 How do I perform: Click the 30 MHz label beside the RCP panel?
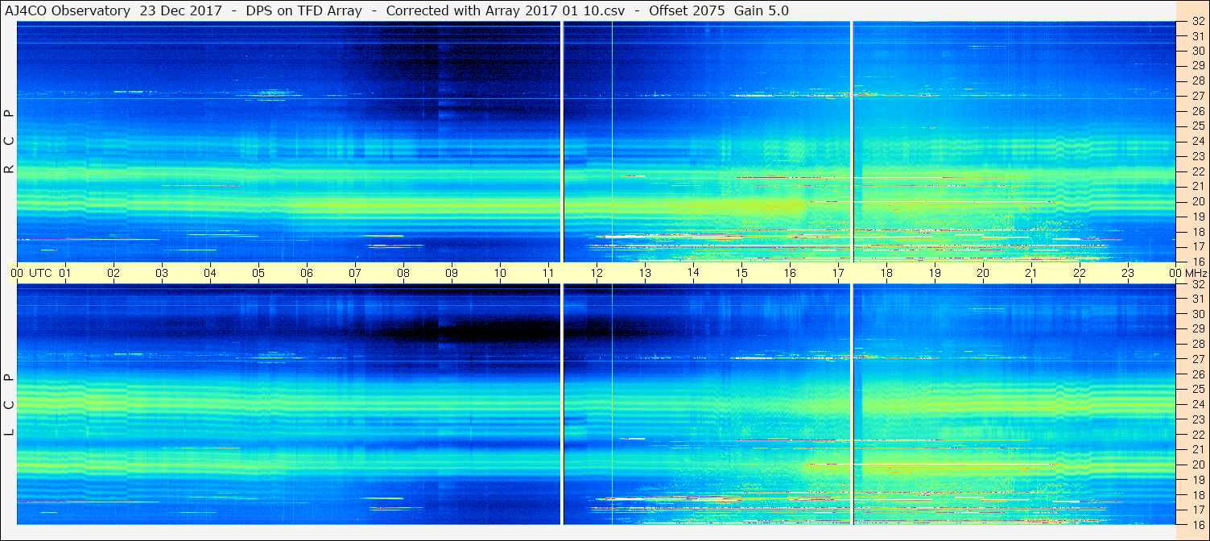pos(1198,51)
